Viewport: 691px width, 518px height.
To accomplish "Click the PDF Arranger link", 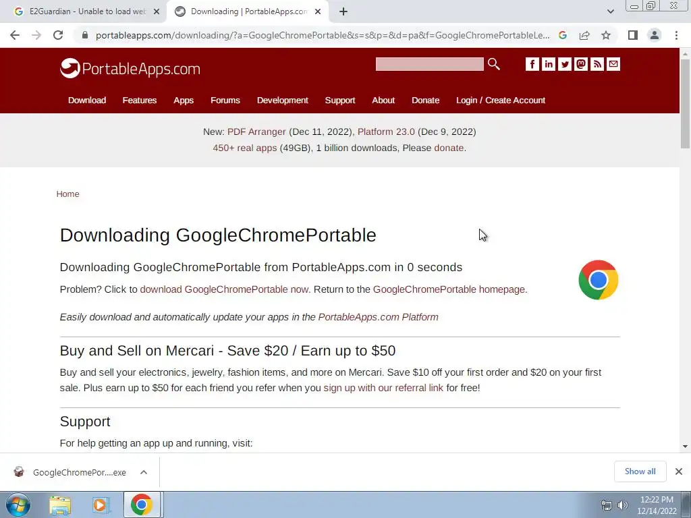I will pyautogui.click(x=256, y=132).
